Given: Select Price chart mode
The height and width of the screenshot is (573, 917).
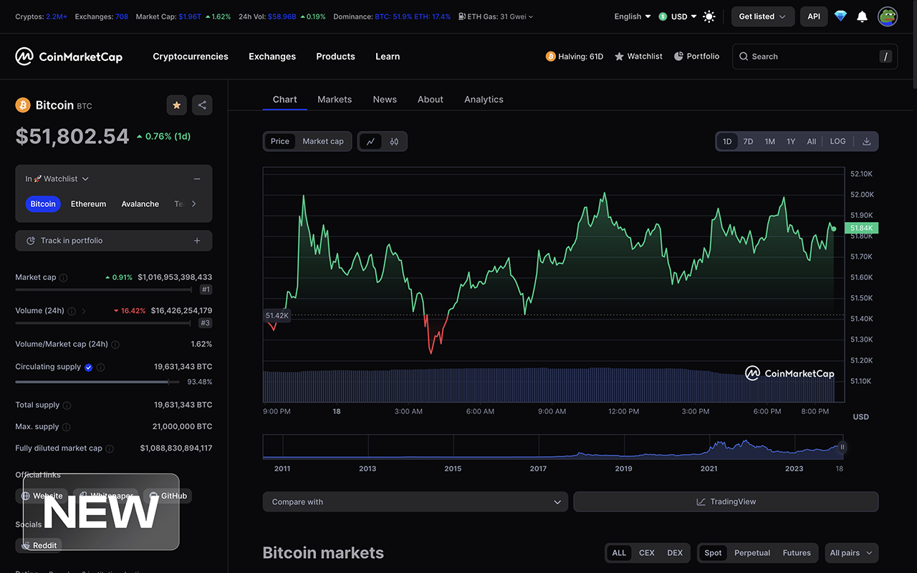Looking at the screenshot, I should (280, 141).
